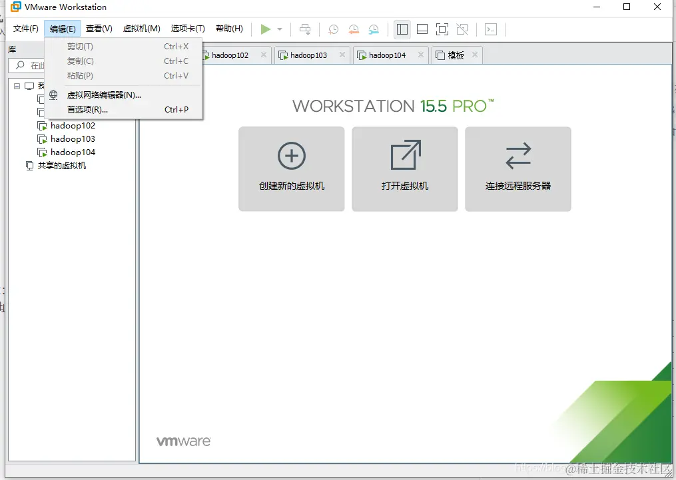Click the shared VMs icon beside 共享的虚拟机
Viewport: 676px width, 480px height.
pyautogui.click(x=30, y=166)
